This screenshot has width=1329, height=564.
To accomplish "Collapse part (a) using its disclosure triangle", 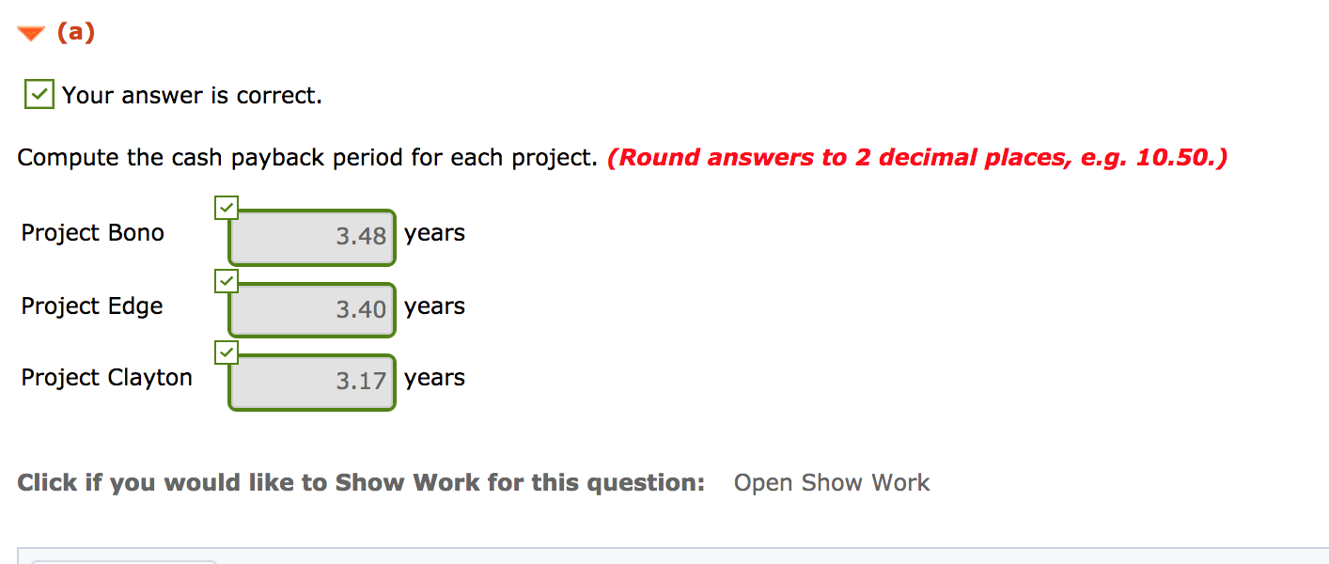I will [x=29, y=30].
